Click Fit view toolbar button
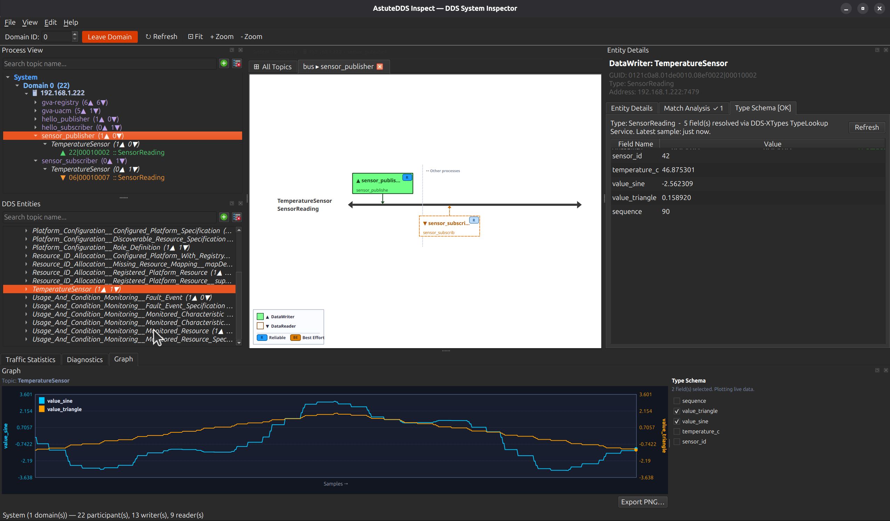 (x=195, y=37)
